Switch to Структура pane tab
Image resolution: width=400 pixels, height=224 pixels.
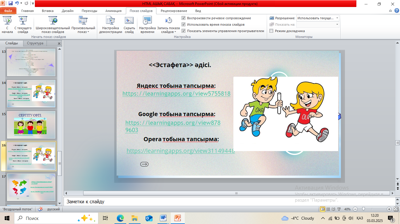35,43
